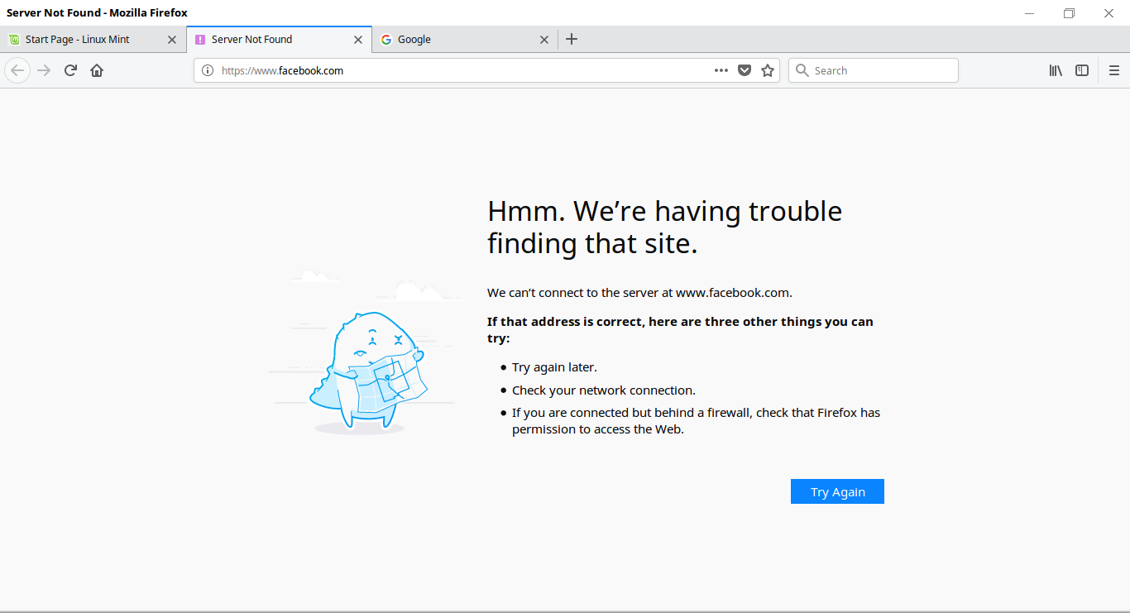Click the search magnifier icon
This screenshot has width=1130, height=613.
(x=802, y=70)
